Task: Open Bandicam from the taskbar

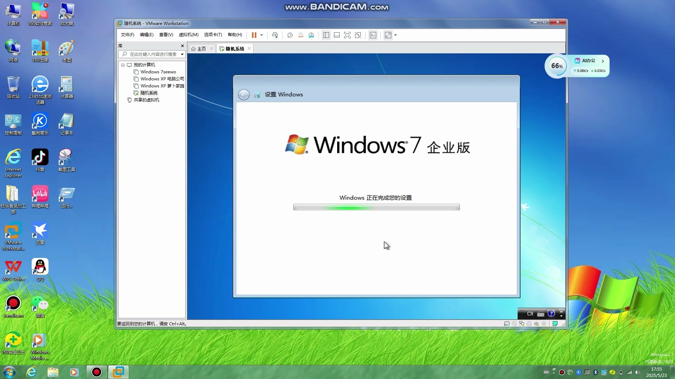Action: [96, 372]
